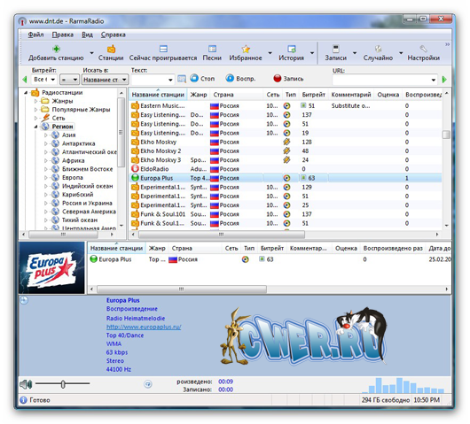
Task: Click the toolbar overflow chevron
Action: point(447,44)
